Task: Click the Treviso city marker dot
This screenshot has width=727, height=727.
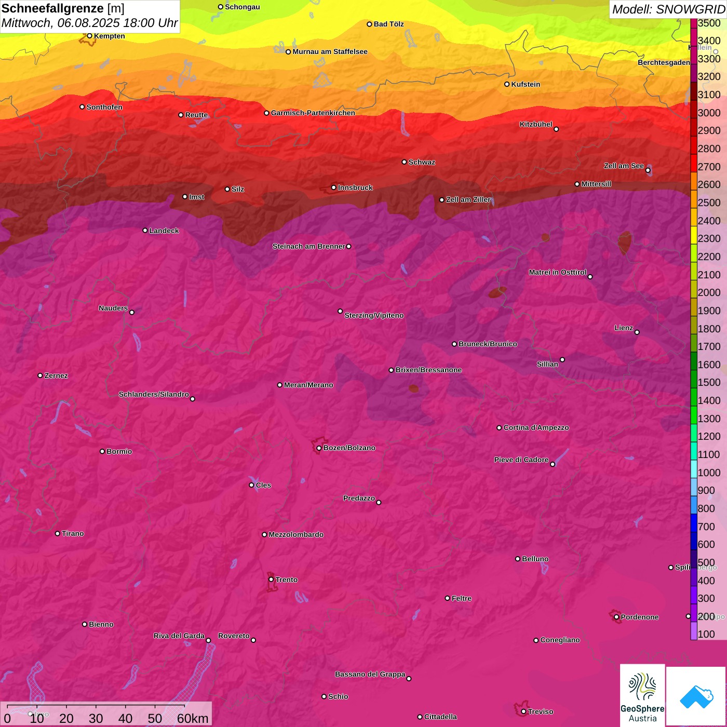Action: point(523,711)
